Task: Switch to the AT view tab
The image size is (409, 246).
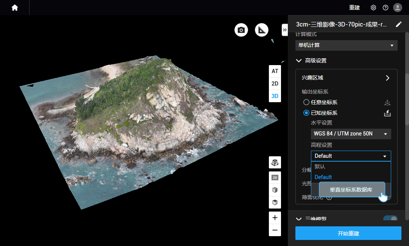Action: tap(275, 71)
